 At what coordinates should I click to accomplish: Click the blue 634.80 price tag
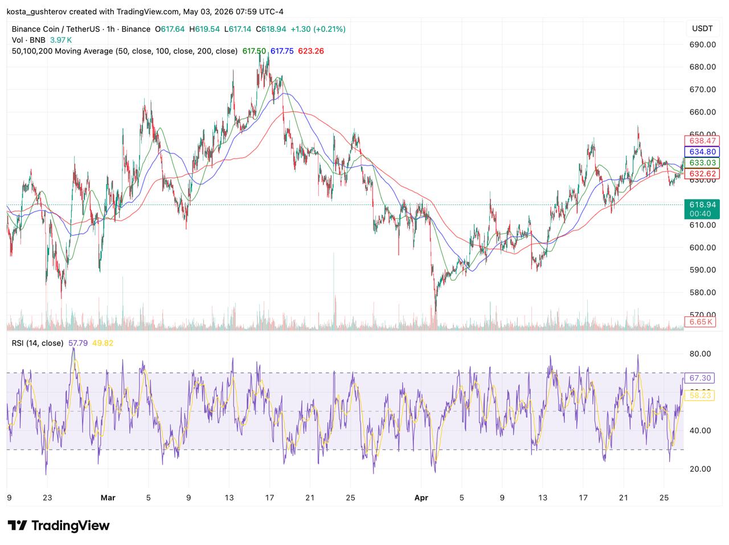tap(702, 152)
